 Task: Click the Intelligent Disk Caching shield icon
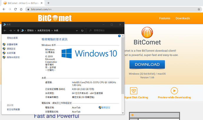point(134,91)
